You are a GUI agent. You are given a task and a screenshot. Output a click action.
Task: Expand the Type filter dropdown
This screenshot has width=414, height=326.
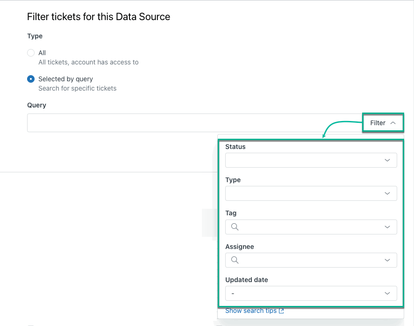click(x=311, y=193)
